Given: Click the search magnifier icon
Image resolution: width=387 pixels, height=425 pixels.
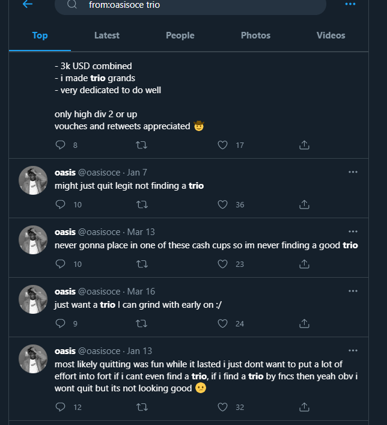Looking at the screenshot, I should [x=72, y=5].
